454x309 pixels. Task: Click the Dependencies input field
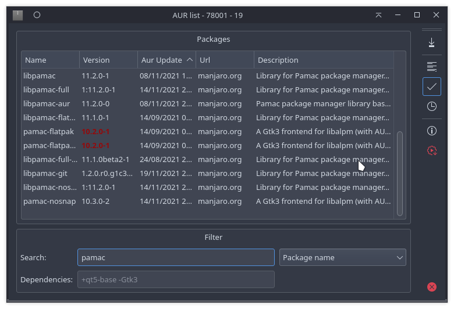[176, 279]
